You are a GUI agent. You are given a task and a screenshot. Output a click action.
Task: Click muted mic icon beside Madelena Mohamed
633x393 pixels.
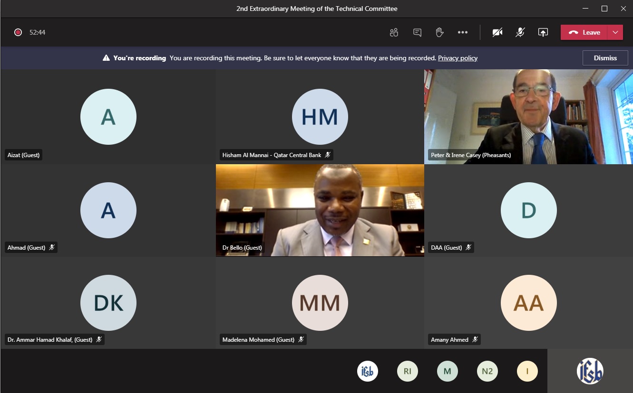click(301, 339)
